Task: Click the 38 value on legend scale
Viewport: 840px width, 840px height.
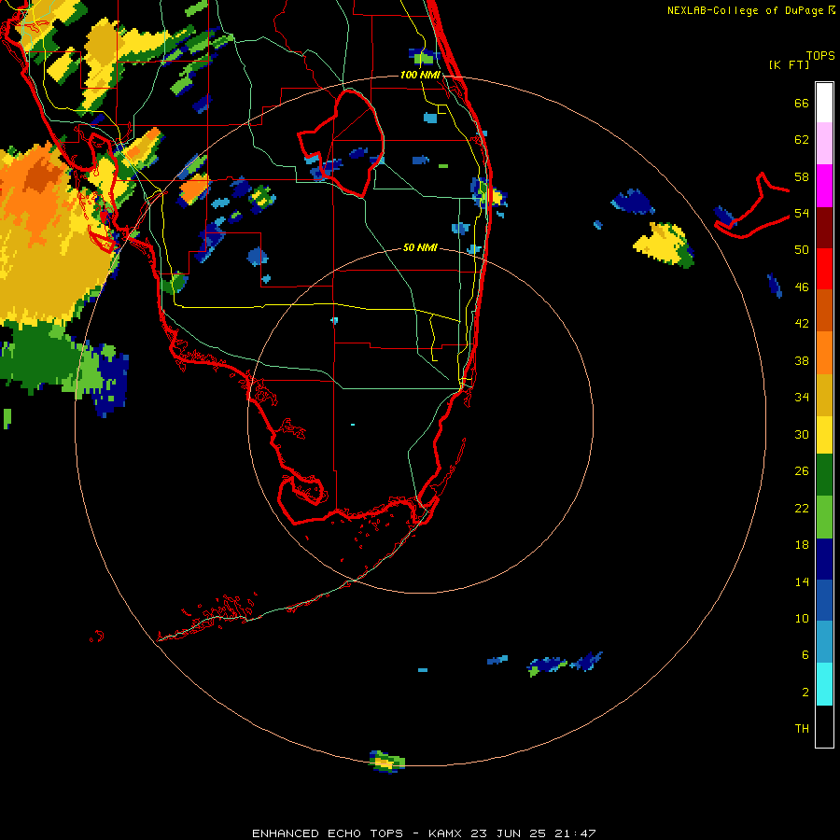Action: click(x=802, y=360)
